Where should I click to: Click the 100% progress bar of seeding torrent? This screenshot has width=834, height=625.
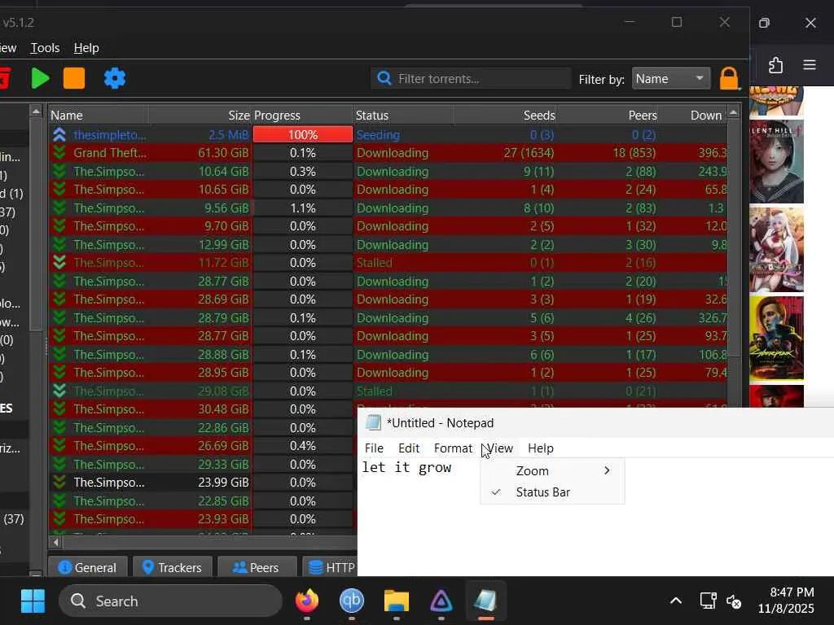[x=303, y=134]
